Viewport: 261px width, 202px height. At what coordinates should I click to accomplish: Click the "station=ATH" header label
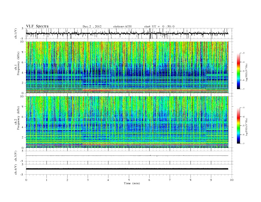tap(122, 26)
